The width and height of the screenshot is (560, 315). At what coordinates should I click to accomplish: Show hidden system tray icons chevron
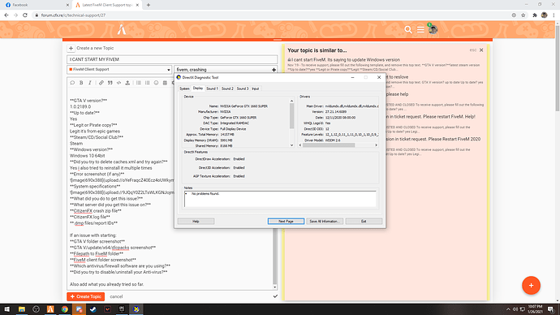[508, 309]
